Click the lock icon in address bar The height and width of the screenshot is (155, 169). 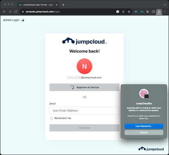coord(23,12)
